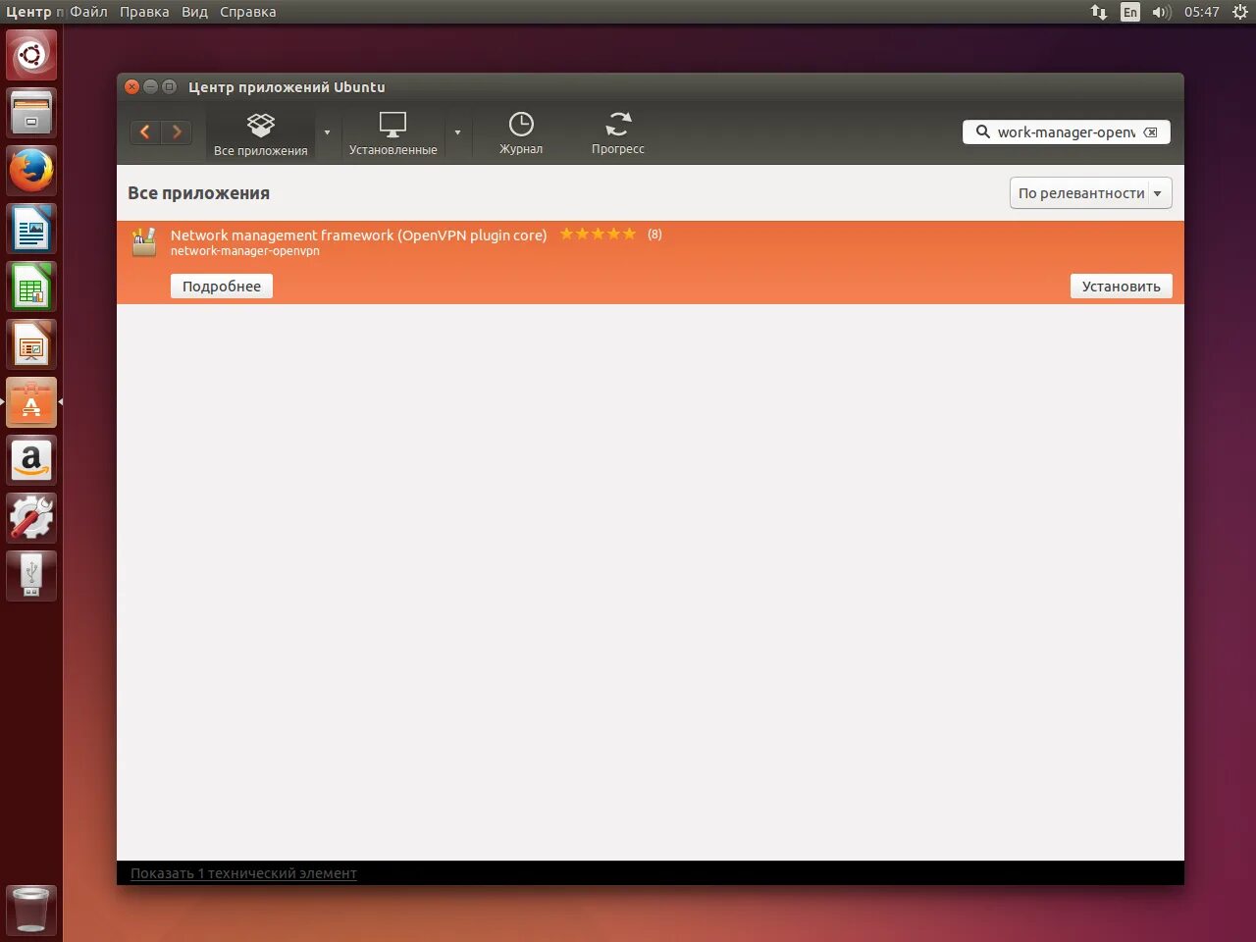Open the Правка menu
Image resolution: width=1256 pixels, height=942 pixels.
coord(144,12)
